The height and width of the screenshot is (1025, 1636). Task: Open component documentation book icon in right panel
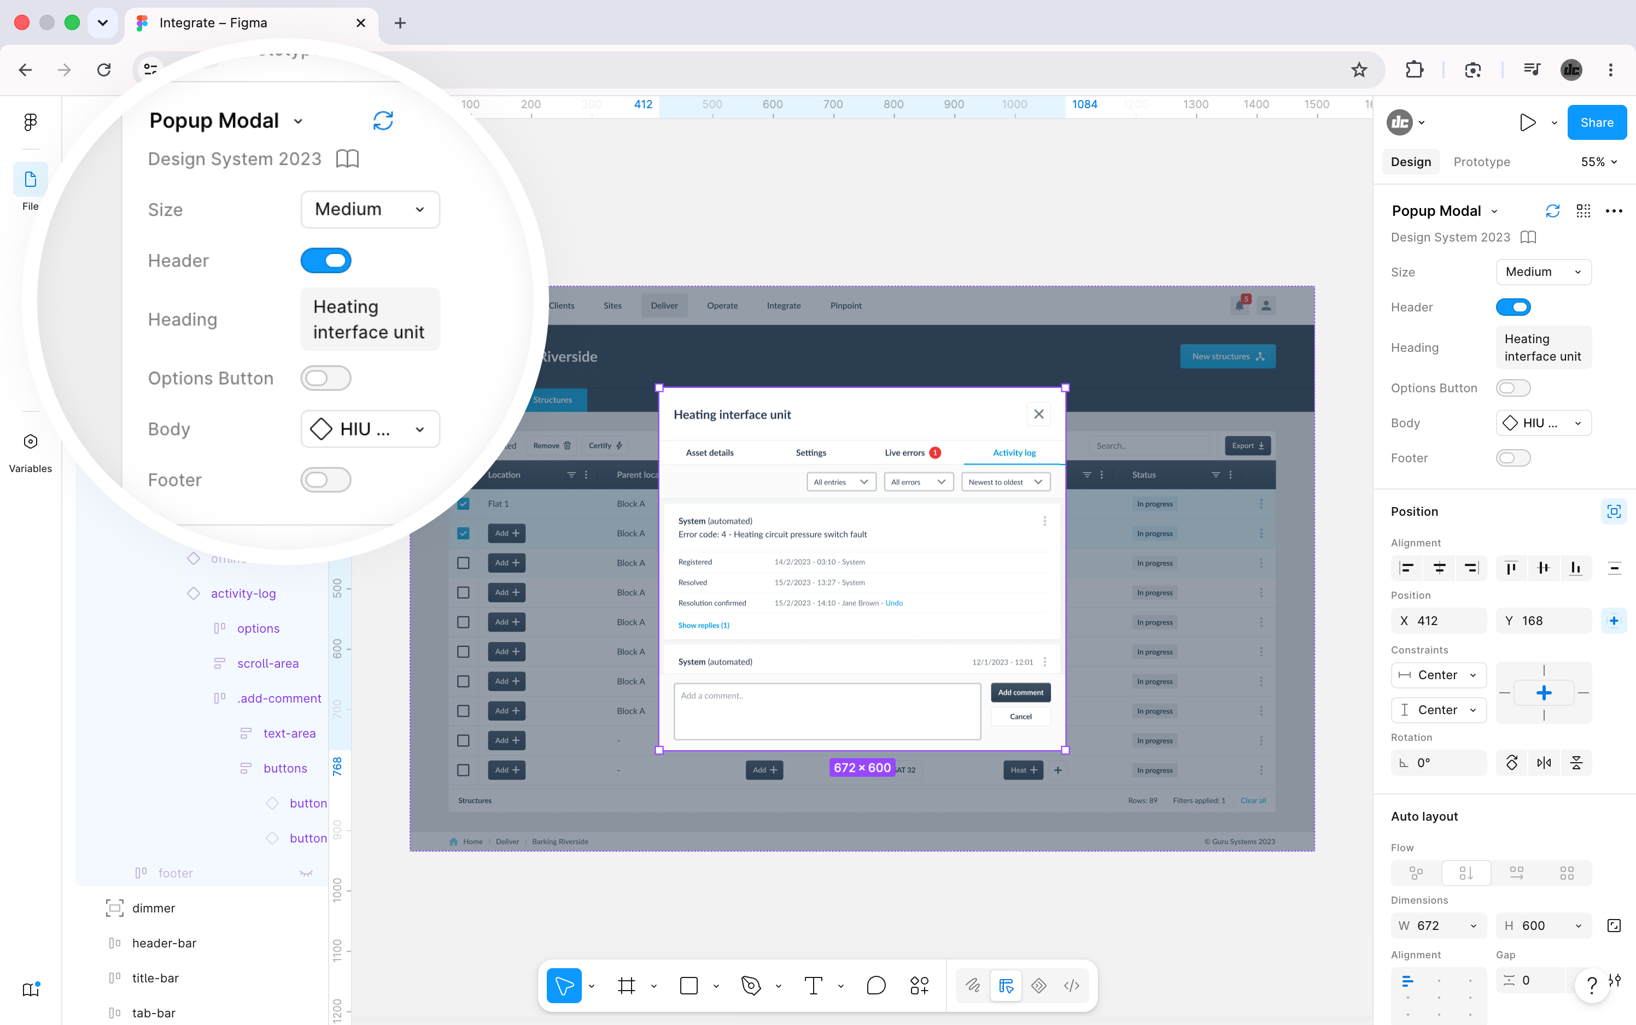(1528, 237)
